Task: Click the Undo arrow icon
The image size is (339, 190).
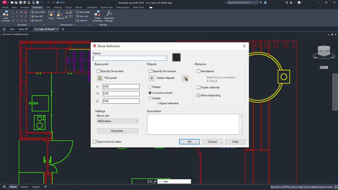Action: [x=42, y=3]
